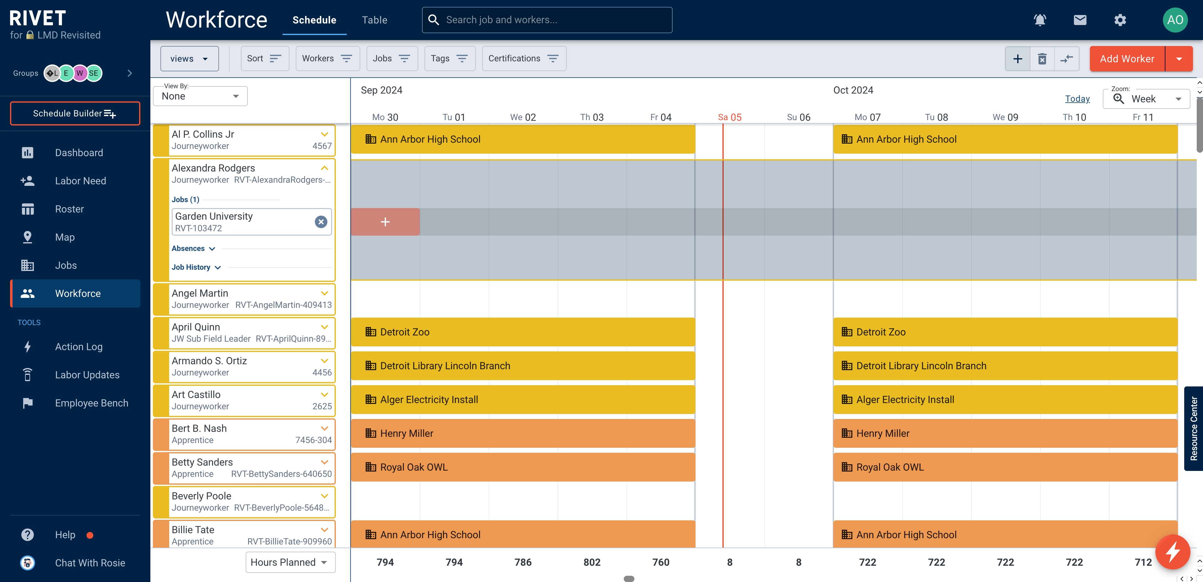Select Henry Miller bar in Oct 07 week
The height and width of the screenshot is (582, 1203).
coord(1005,433)
